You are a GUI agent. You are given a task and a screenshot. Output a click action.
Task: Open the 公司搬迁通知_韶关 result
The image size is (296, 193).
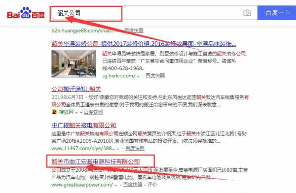pyautogui.click(x=76, y=89)
